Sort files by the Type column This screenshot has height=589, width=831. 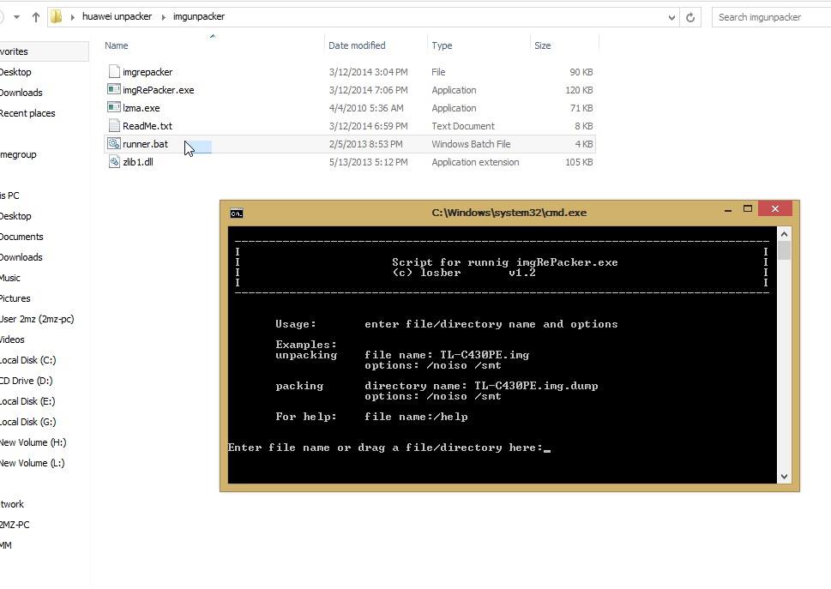[x=442, y=45]
